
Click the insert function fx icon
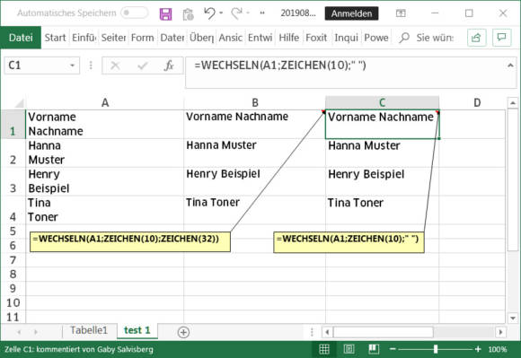click(x=169, y=65)
